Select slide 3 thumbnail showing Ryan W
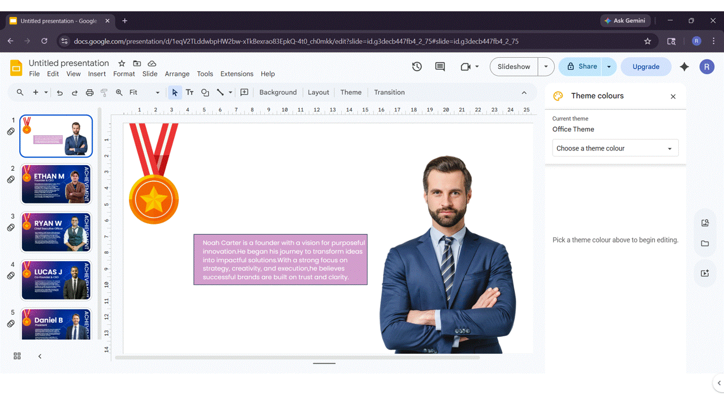Image resolution: width=724 pixels, height=407 pixels. pyautogui.click(x=55, y=232)
